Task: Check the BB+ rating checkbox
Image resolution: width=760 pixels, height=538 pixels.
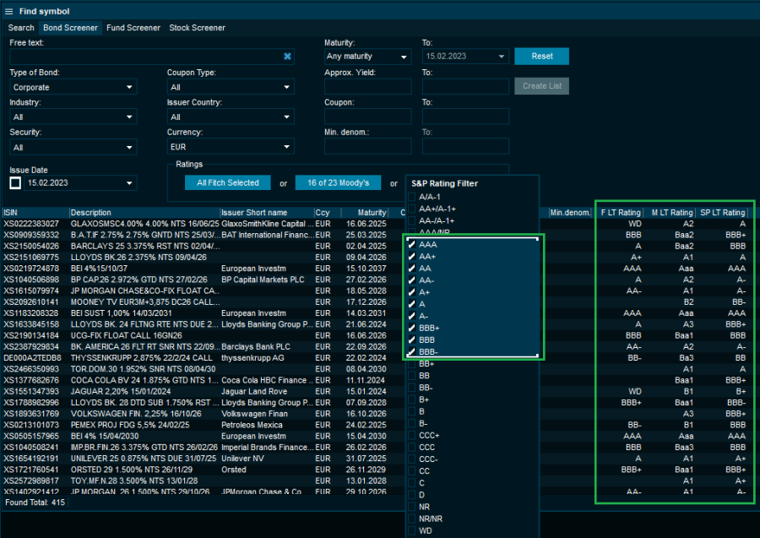Action: (412, 363)
